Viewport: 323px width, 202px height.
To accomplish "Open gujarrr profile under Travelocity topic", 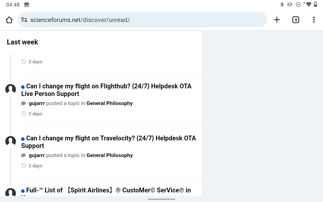I will click(37, 155).
